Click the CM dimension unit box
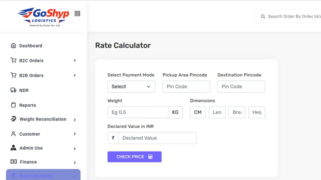The image size is (321, 180). [x=198, y=112]
